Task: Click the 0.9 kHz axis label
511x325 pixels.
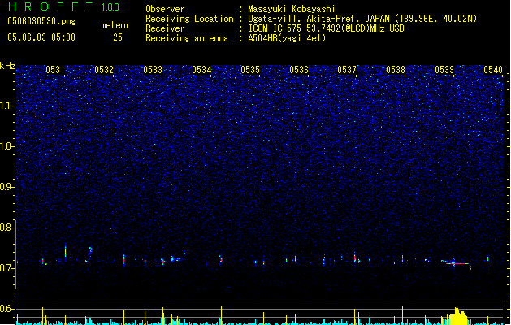Action: point(7,187)
